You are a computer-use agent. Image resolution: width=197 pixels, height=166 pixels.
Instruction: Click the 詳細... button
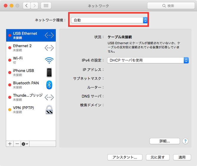(x=165, y=141)
